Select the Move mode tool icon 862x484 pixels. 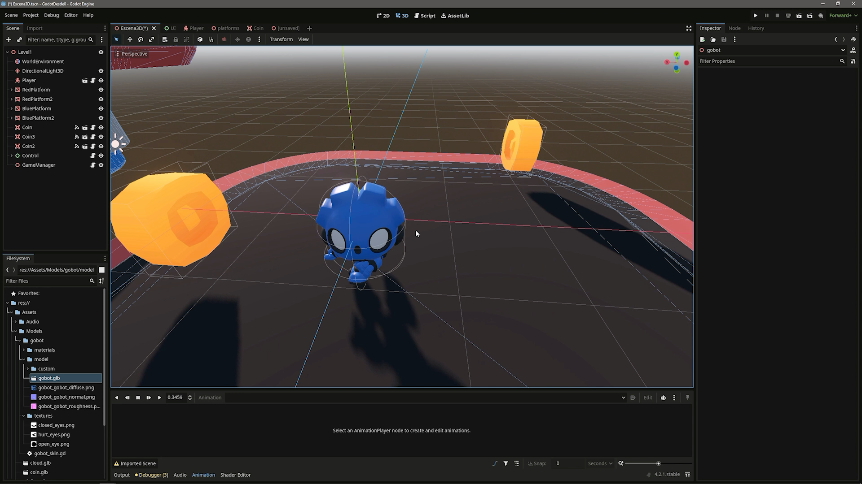pos(130,39)
